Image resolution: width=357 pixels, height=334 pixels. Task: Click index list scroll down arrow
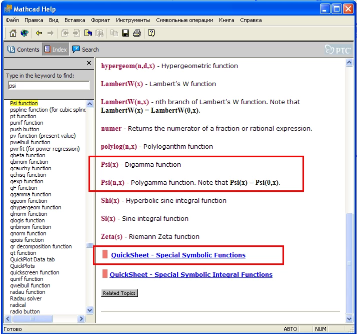coord(89,310)
